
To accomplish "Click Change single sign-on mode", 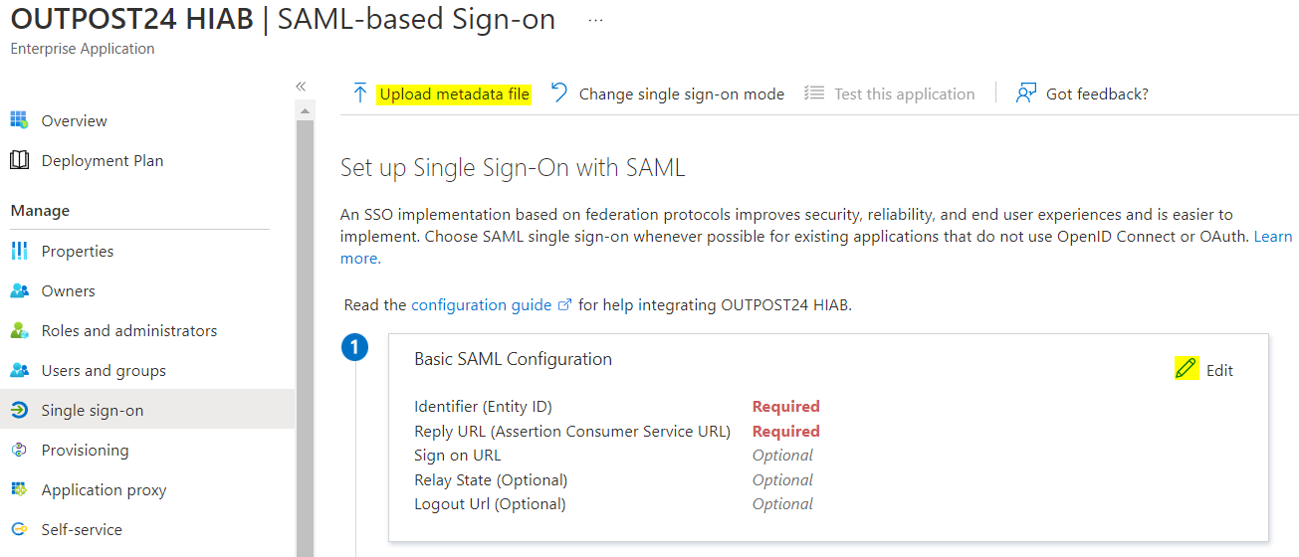I will click(681, 93).
